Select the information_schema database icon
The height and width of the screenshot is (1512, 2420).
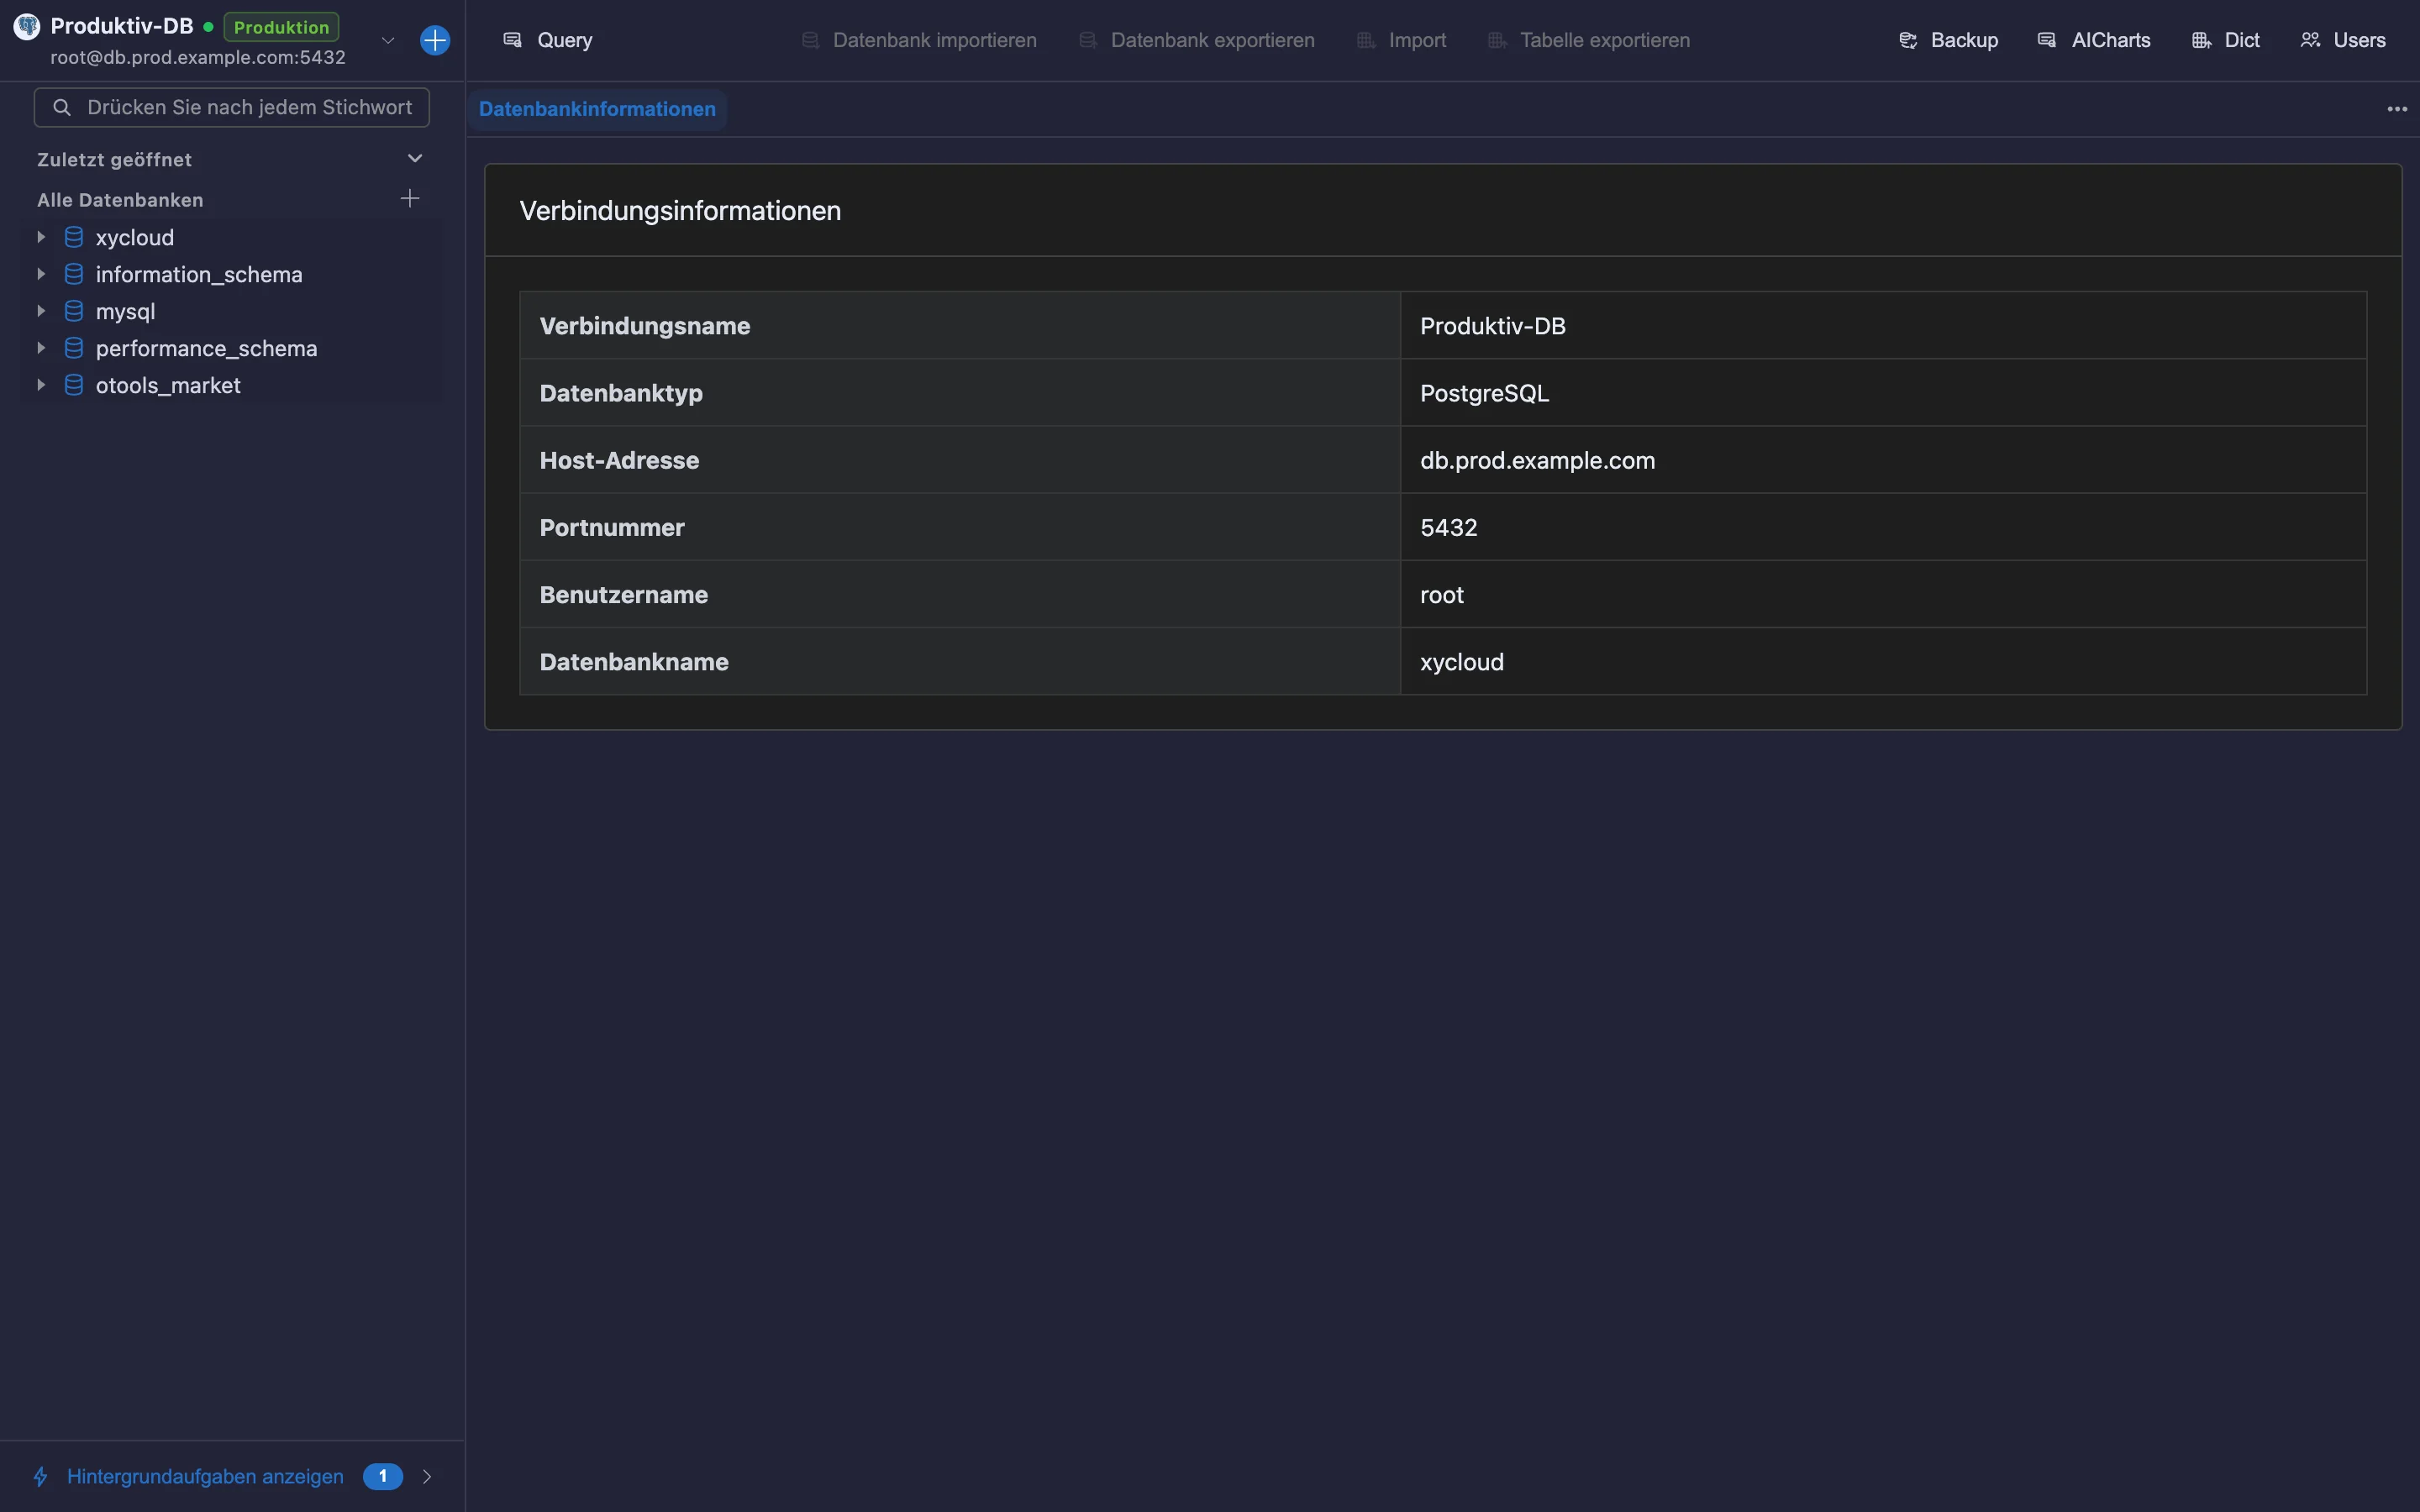74,274
